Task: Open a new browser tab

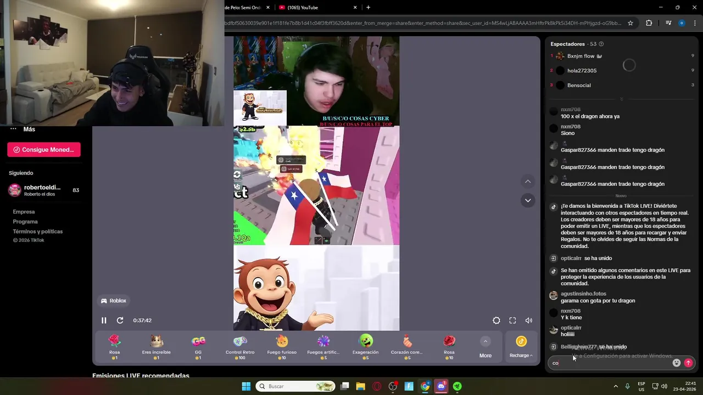Action: pyautogui.click(x=368, y=8)
